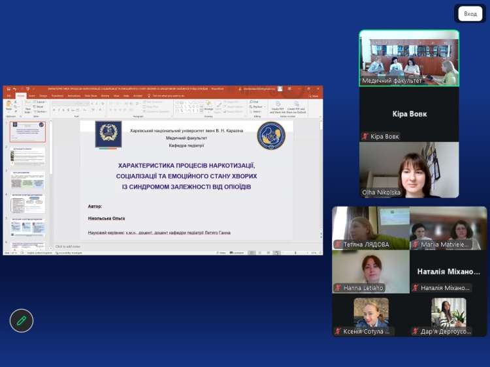Image resolution: width=490 pixels, height=367 pixels.
Task: Open the Design ribbon tab
Action: click(x=43, y=95)
